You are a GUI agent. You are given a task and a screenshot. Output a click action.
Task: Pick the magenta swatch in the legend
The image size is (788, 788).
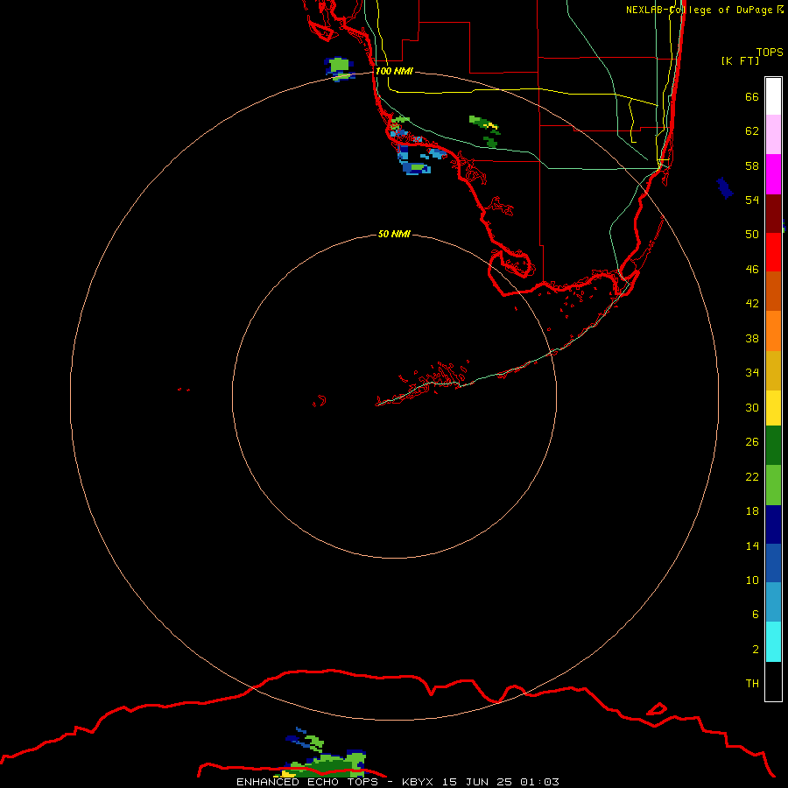[x=773, y=174]
